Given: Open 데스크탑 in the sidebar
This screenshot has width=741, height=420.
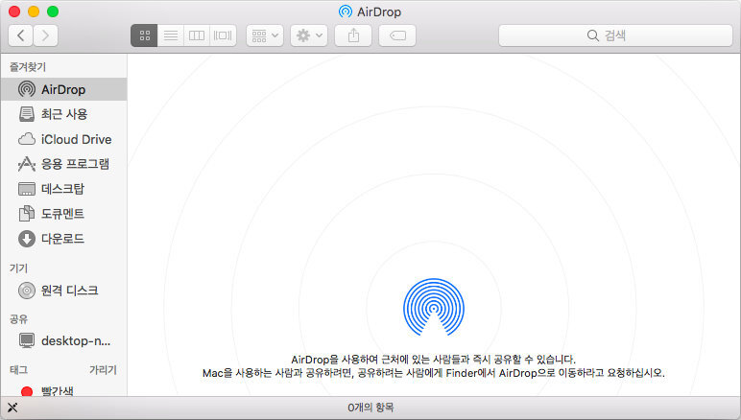Looking at the screenshot, I should click(63, 189).
